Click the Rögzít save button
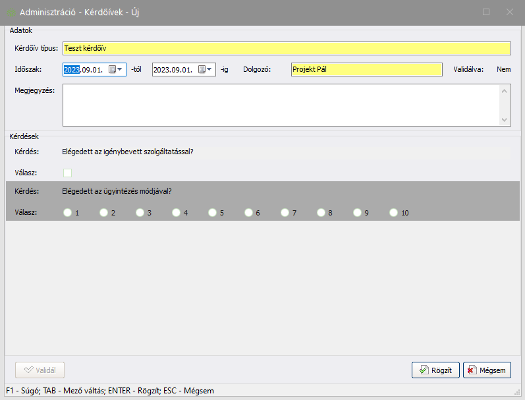525x400 pixels. 435,370
